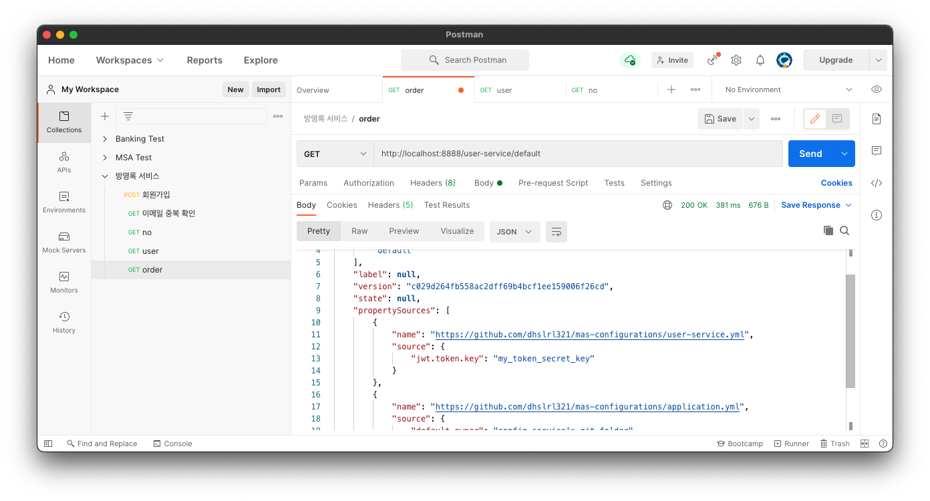Click the Send button

(x=811, y=154)
